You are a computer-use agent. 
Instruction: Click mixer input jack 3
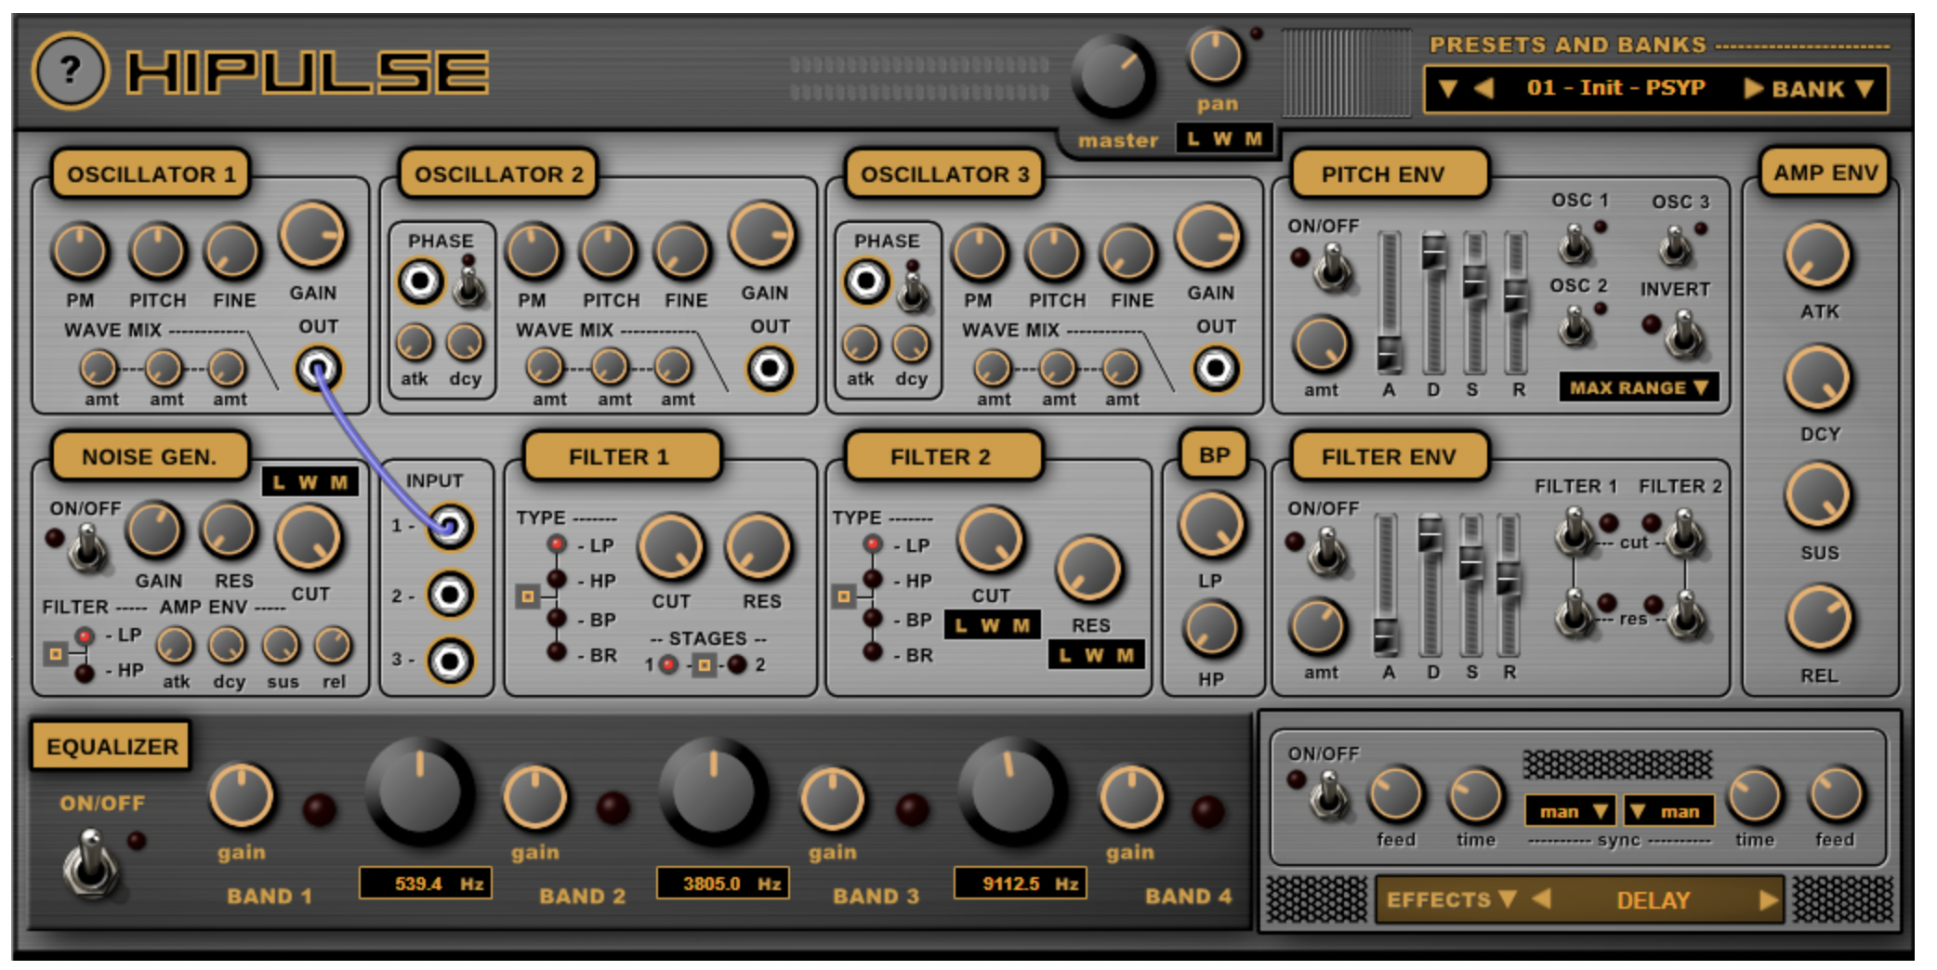click(x=450, y=662)
